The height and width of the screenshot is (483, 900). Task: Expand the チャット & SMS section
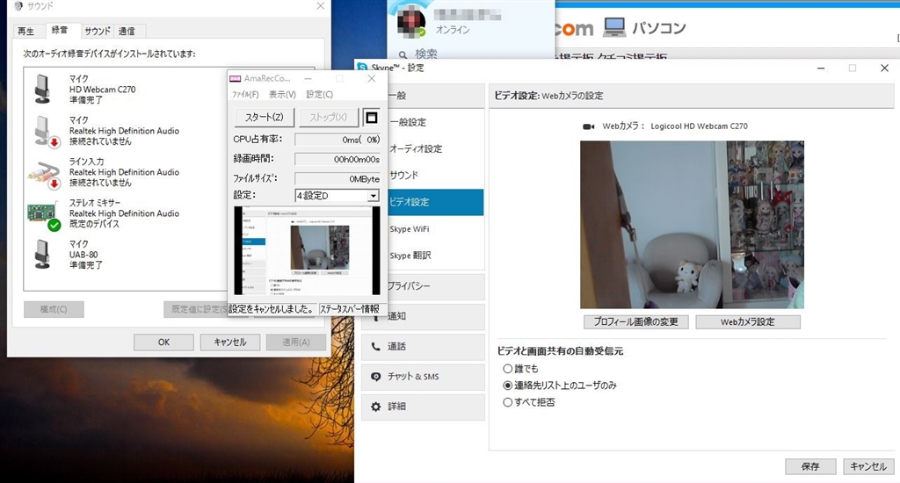pyautogui.click(x=423, y=377)
